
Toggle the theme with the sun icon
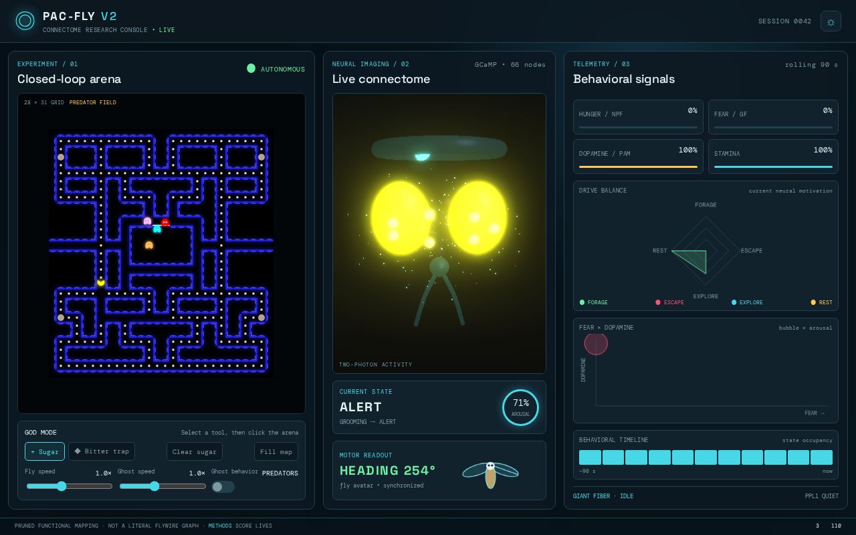pyautogui.click(x=831, y=21)
